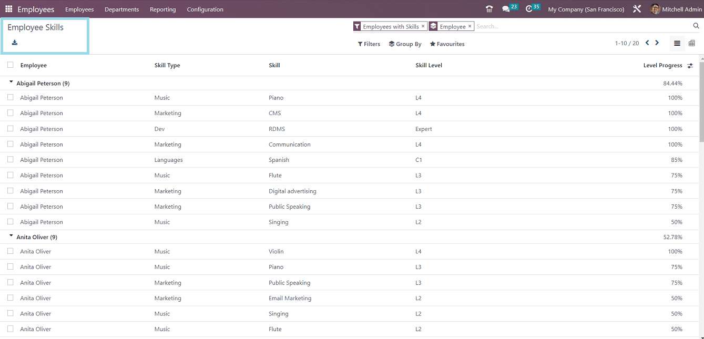
Task: Select the Abigail Peterson Spanish row checkbox
Action: pos(10,159)
